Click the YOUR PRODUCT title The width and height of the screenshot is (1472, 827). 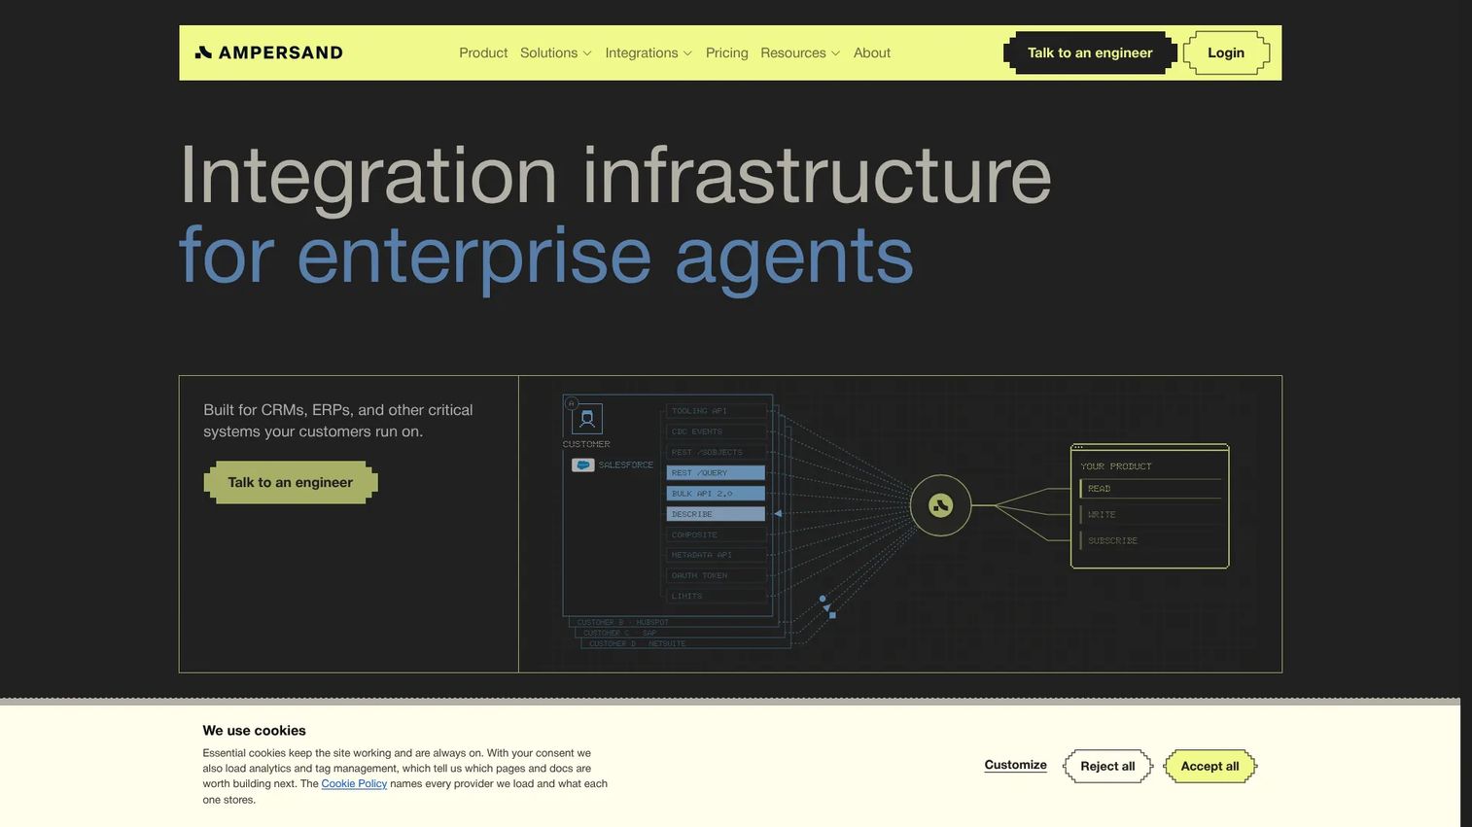click(x=1116, y=466)
